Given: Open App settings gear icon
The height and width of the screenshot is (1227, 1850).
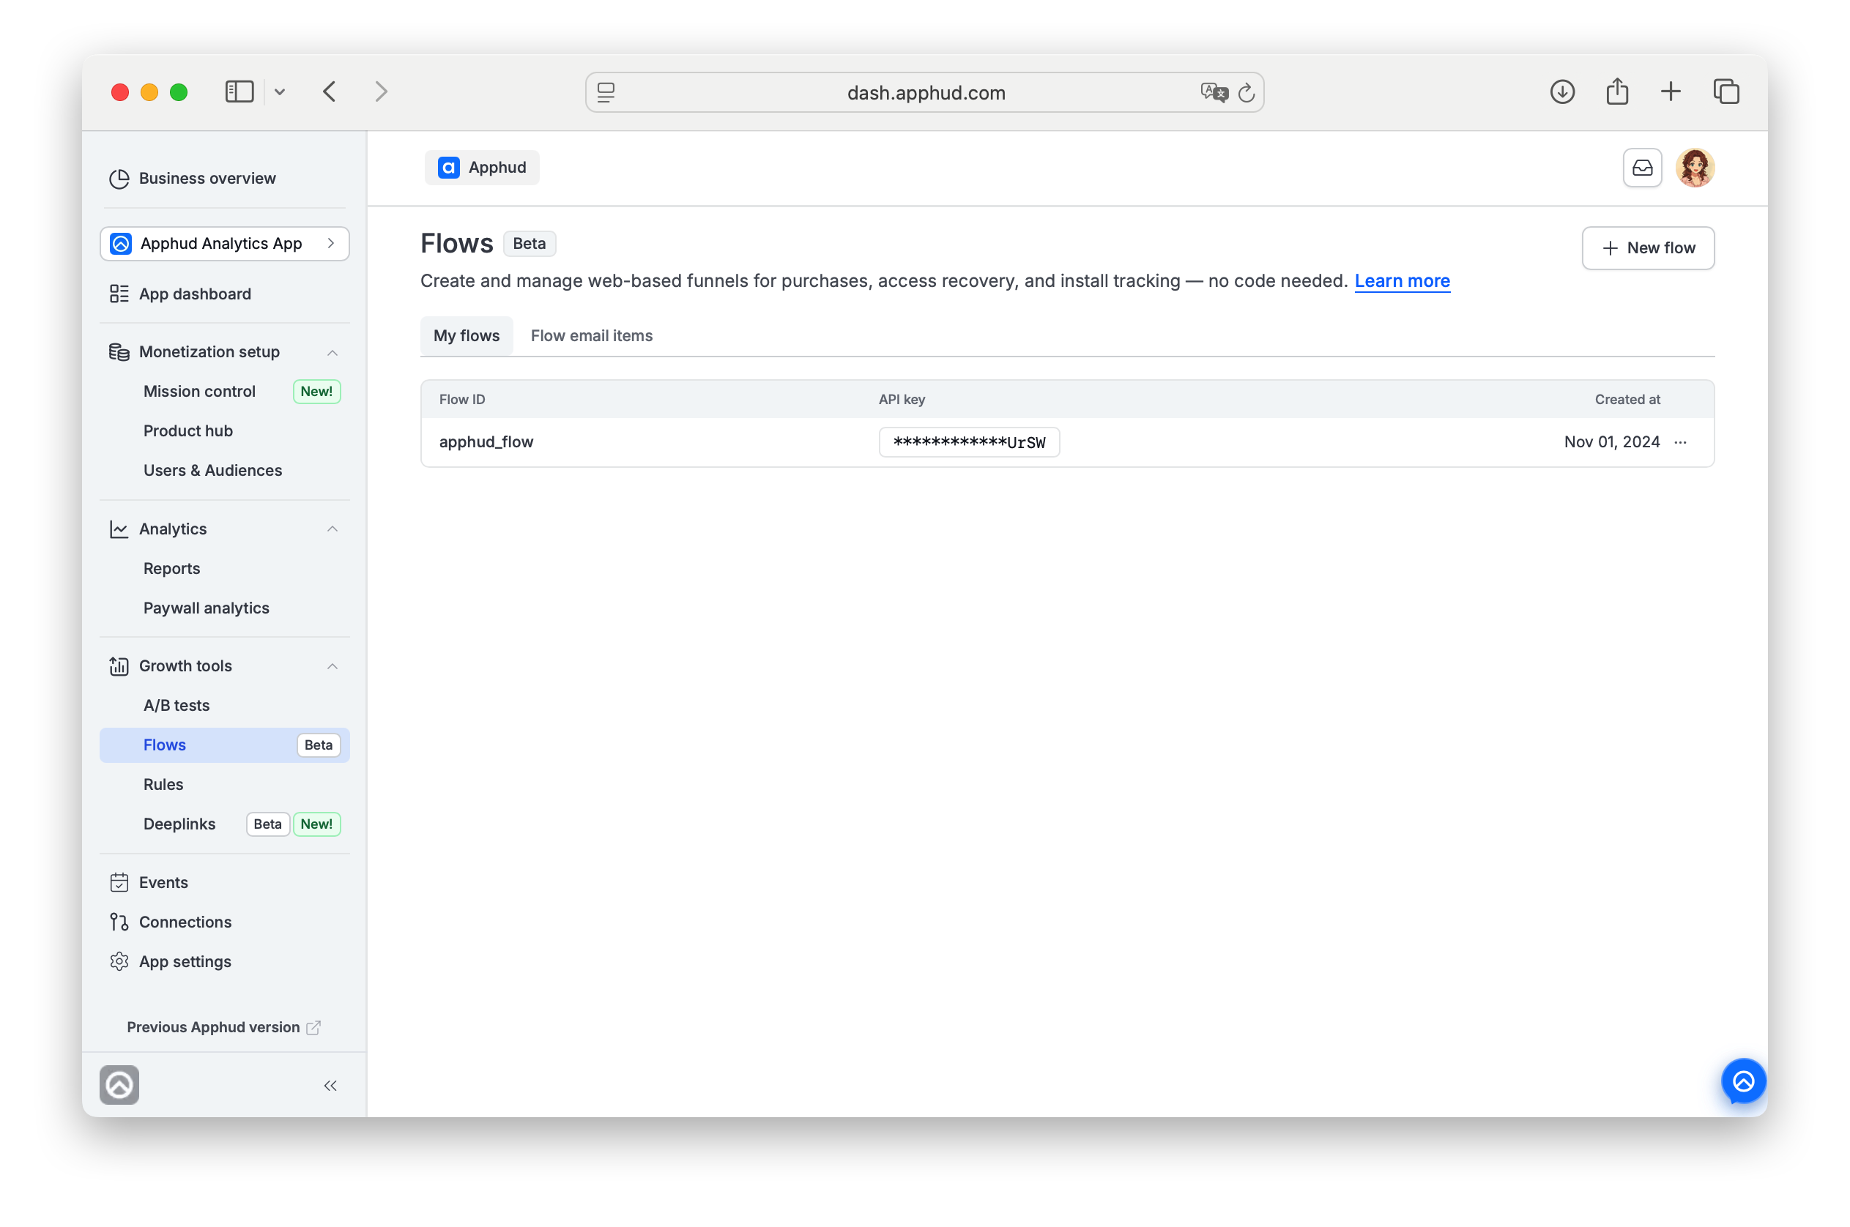Looking at the screenshot, I should point(119,963).
